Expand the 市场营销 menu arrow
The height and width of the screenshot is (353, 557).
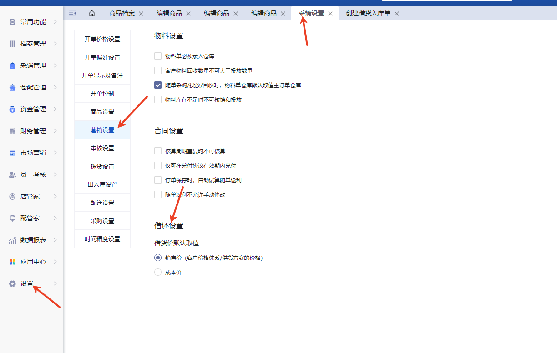[55, 153]
